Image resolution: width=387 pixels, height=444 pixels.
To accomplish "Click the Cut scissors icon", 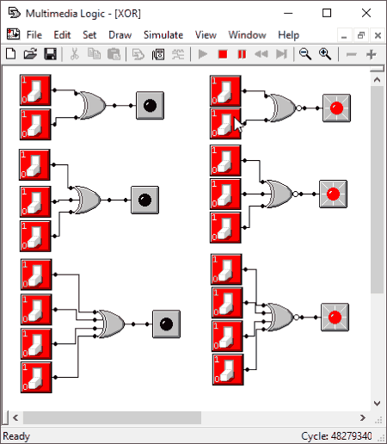I will pyautogui.click(x=75, y=54).
